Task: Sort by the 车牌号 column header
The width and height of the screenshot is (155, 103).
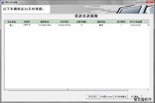Action: point(27,22)
